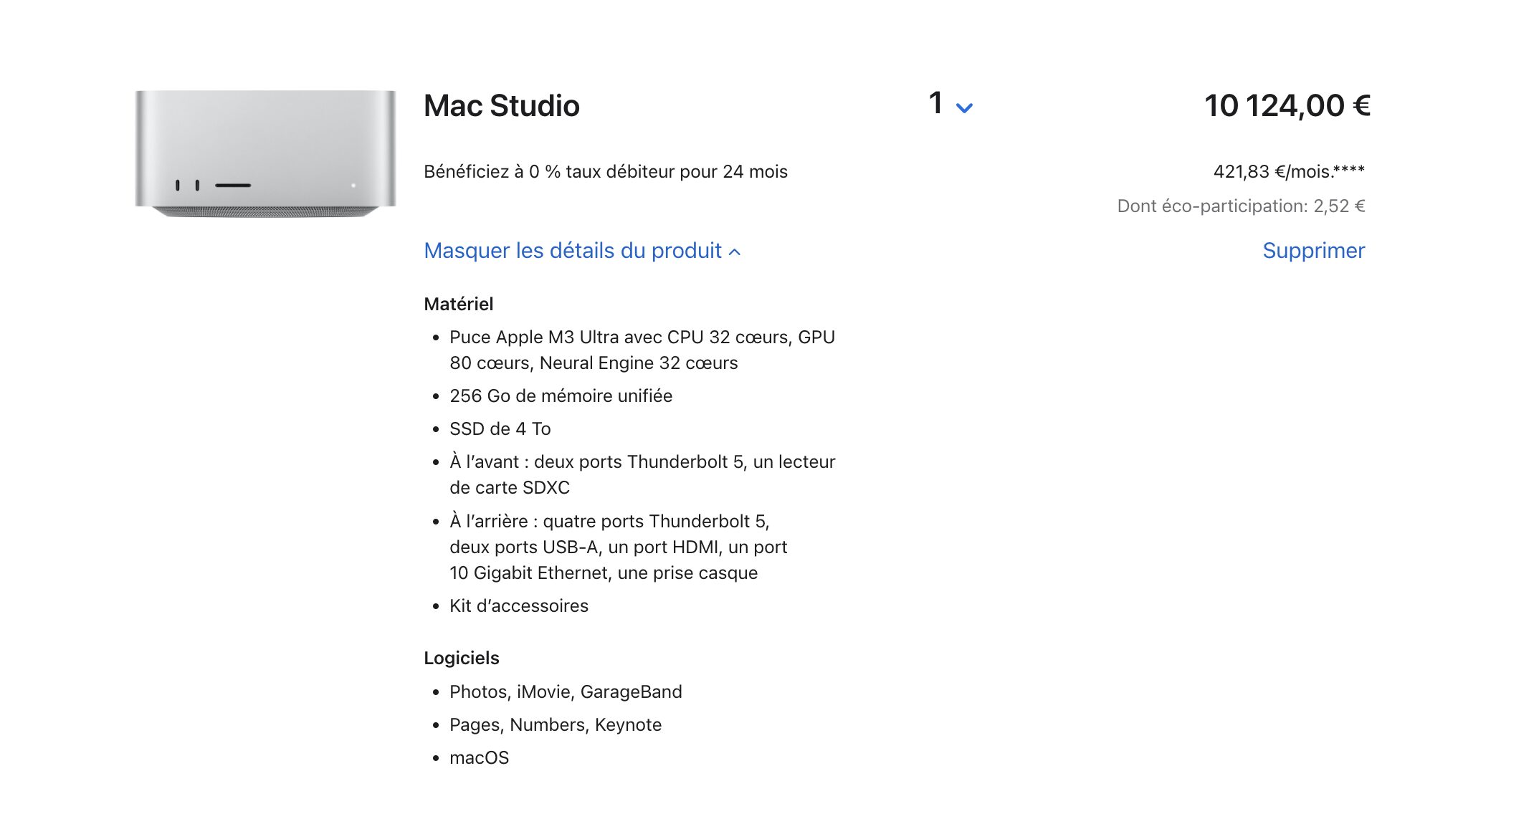Click the 421,83 €/mois monthly payment text
This screenshot has height=824, width=1534.
[1288, 172]
